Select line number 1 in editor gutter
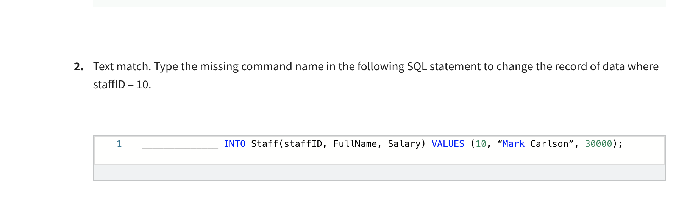 119,144
